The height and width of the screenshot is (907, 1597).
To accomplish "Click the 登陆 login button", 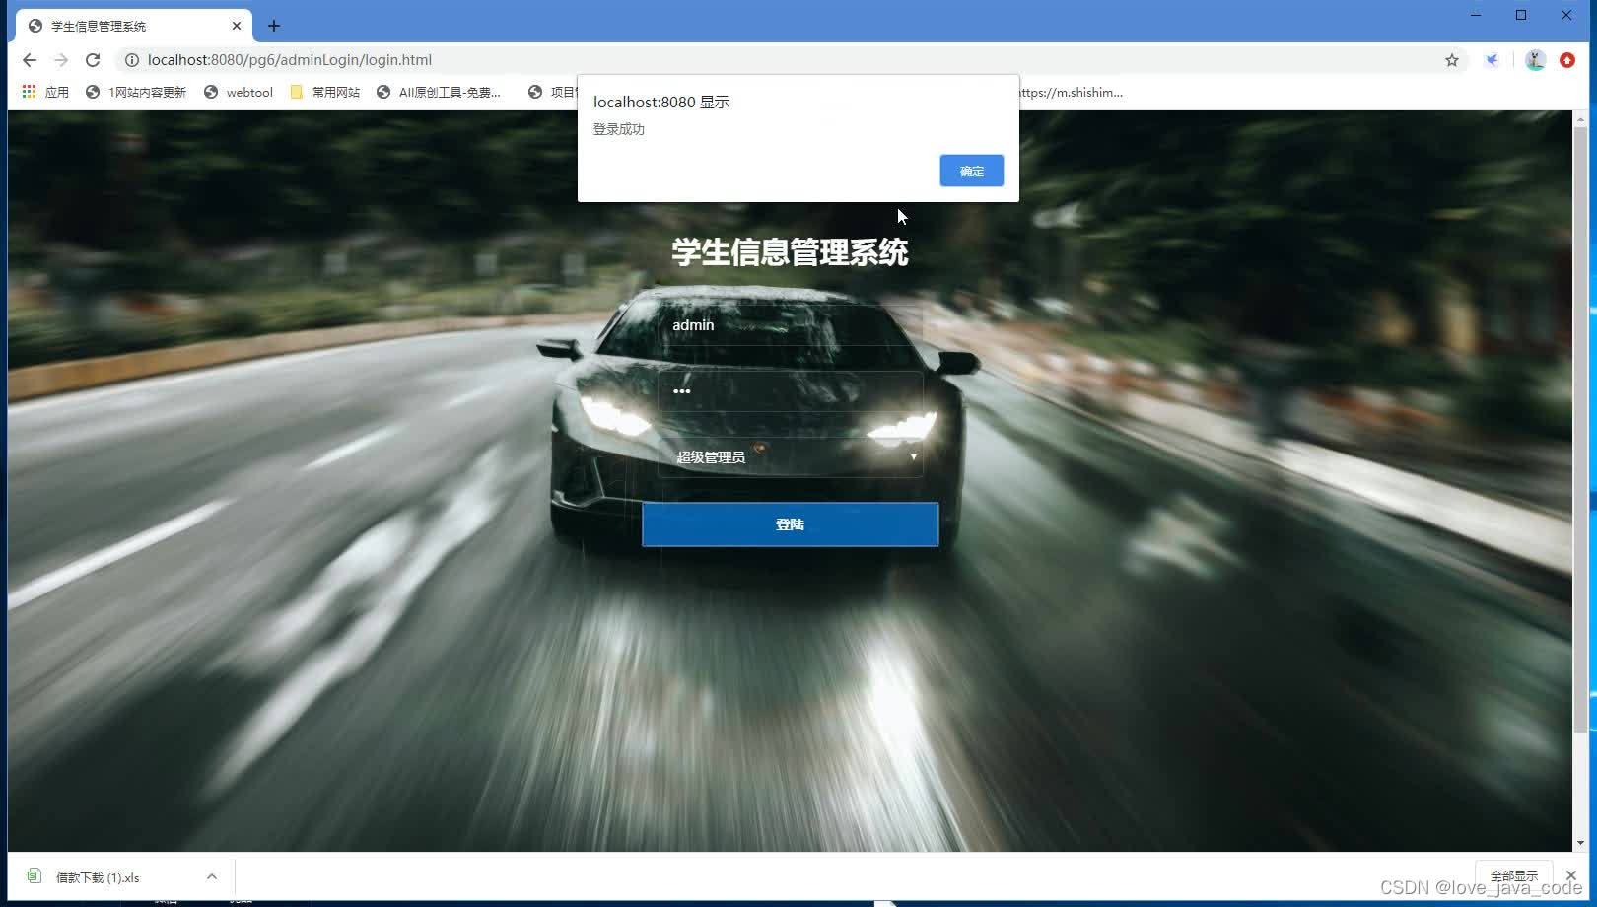I will (789, 523).
